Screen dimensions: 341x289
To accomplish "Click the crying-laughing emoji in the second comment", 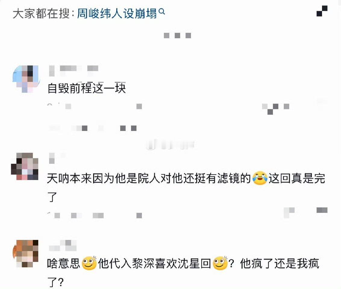I will point(260,178).
